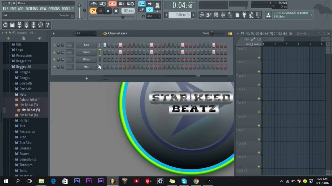Image resolution: width=332 pixels, height=186 pixels.
Task: Toggle the metronome icon
Action: [x=93, y=4]
